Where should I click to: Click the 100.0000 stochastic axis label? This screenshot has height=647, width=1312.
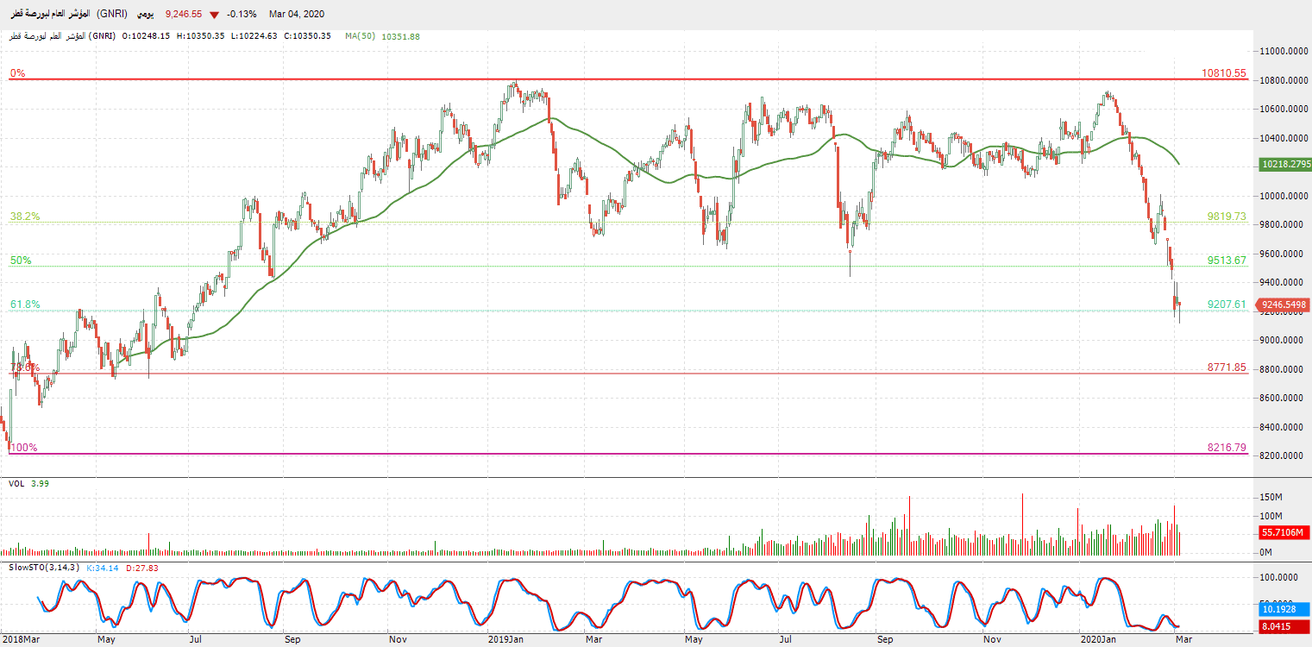click(x=1281, y=577)
